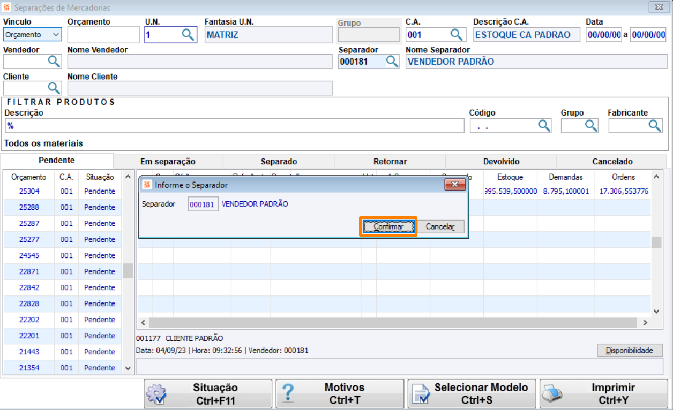Select orçamento row 25304
The width and height of the screenshot is (673, 410).
point(63,192)
